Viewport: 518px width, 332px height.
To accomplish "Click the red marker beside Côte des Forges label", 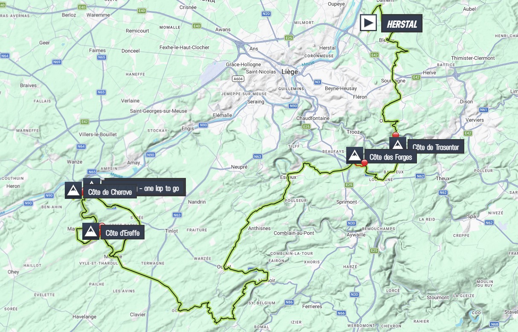I will point(365,163).
